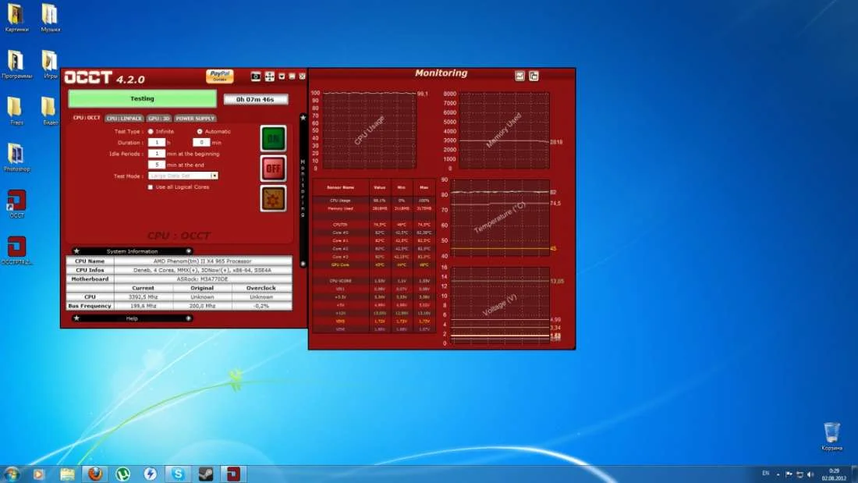Click the Sensor Name column header
The width and height of the screenshot is (858, 483).
pos(340,187)
